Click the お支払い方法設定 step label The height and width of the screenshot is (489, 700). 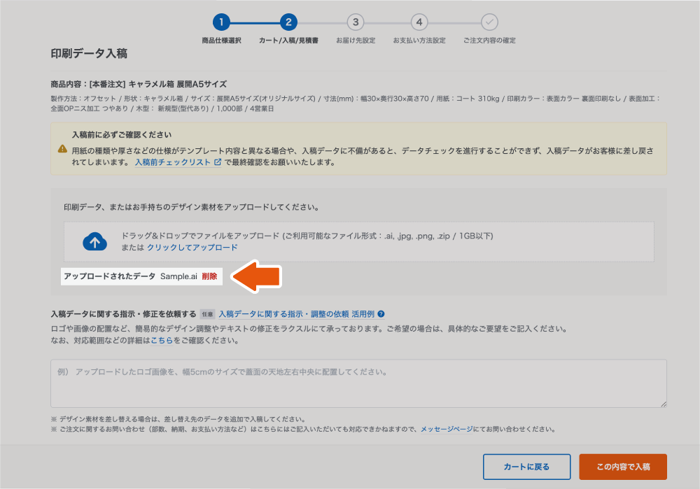[419, 41]
